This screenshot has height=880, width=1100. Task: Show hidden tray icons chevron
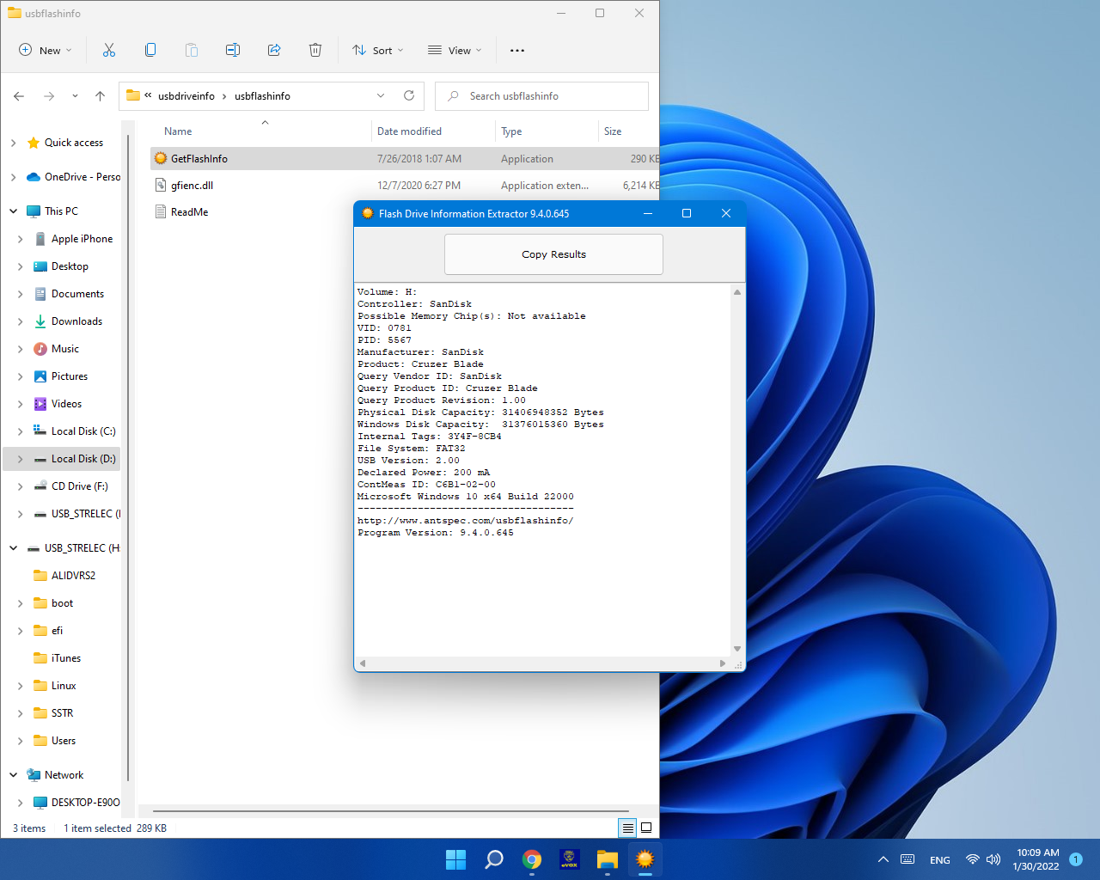point(883,859)
